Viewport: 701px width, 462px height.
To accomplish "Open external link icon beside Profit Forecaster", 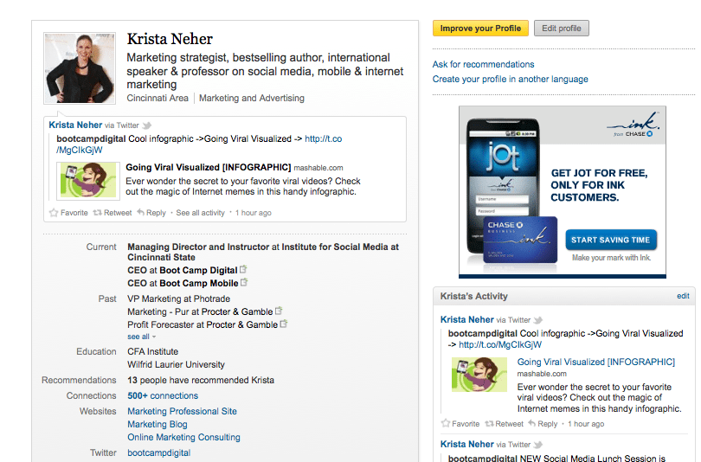I will tap(284, 324).
